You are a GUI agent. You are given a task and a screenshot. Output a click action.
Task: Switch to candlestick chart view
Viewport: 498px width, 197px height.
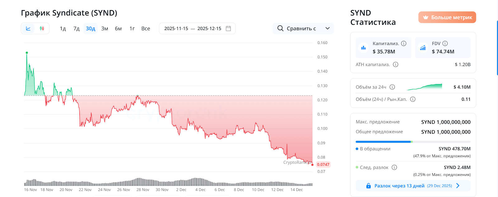(x=42, y=29)
